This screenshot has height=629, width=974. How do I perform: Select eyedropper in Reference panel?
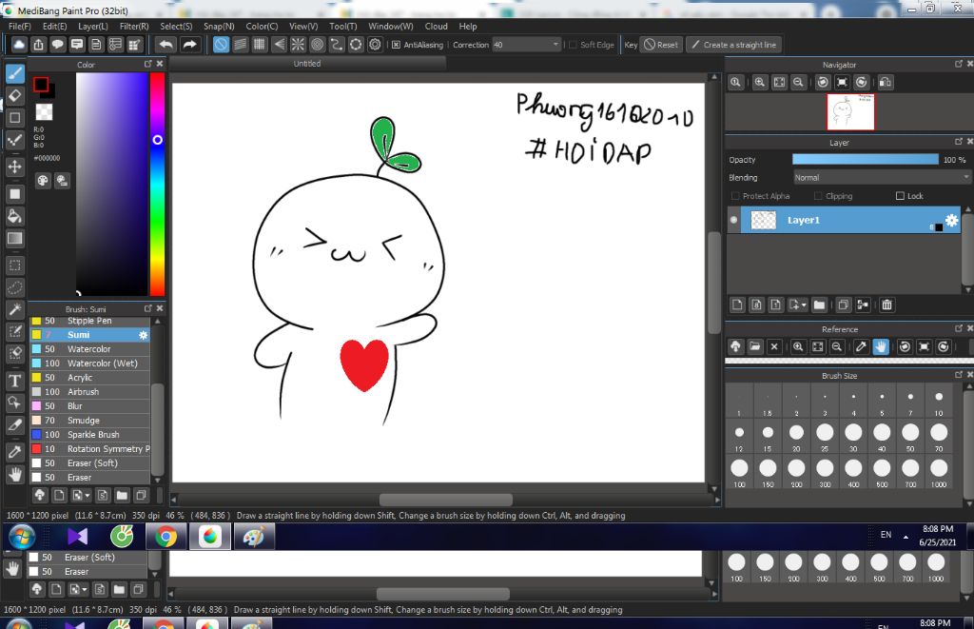coord(861,346)
